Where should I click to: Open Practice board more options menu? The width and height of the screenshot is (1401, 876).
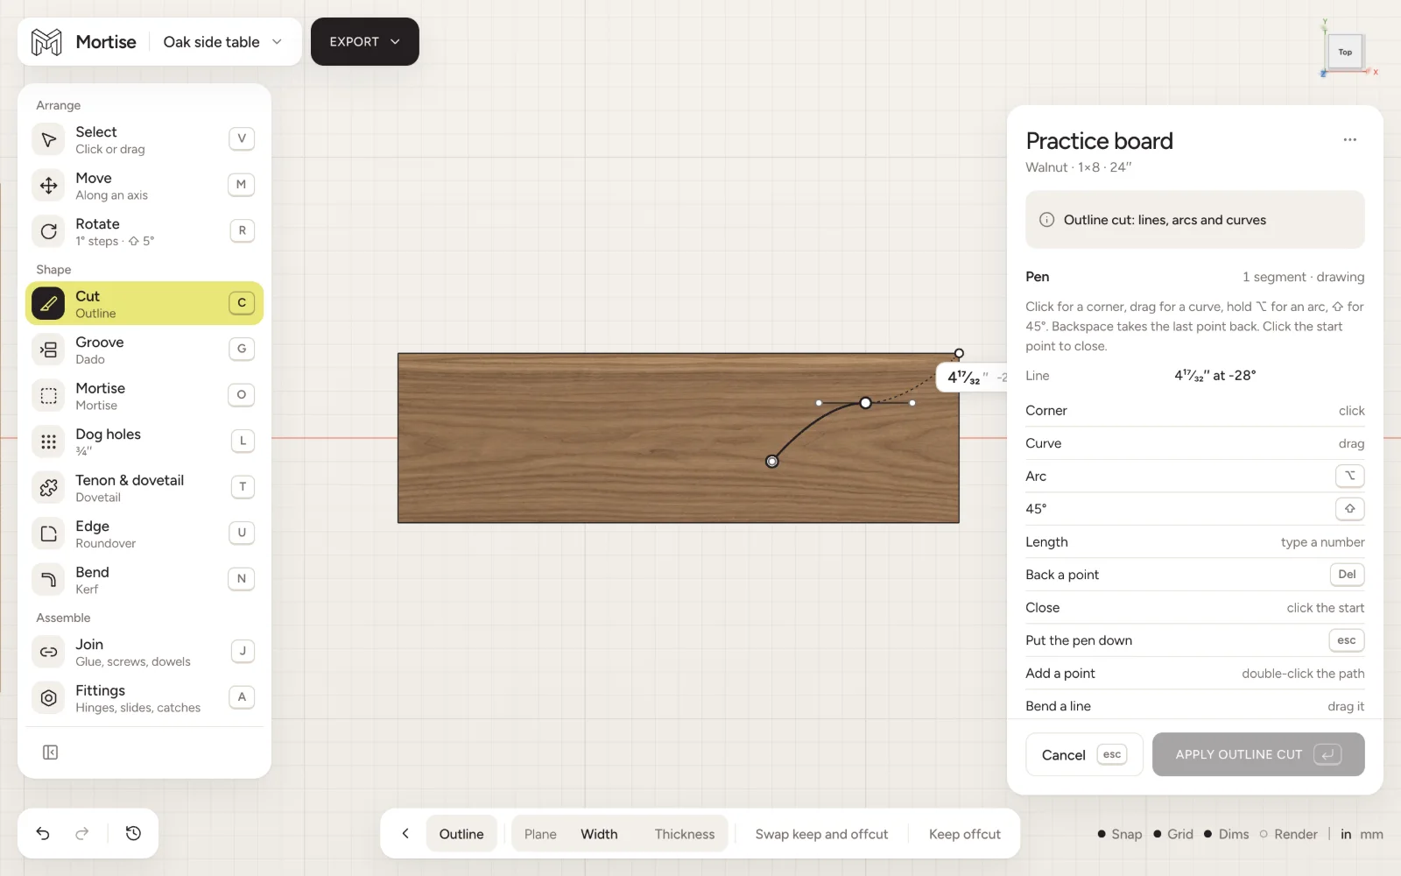point(1349,140)
